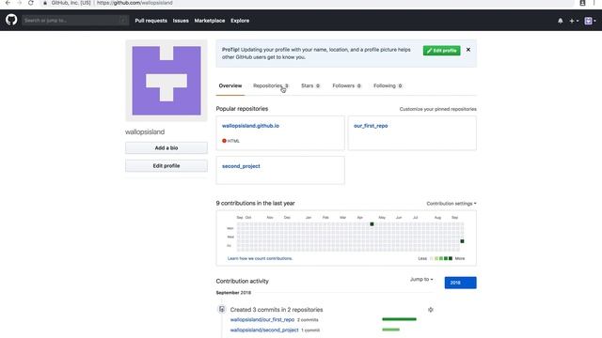
Task: Open the GitHub Octocat home logo
Action: (x=11, y=20)
